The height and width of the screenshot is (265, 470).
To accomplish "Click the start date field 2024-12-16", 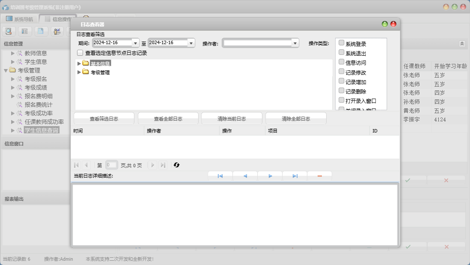I will (112, 43).
